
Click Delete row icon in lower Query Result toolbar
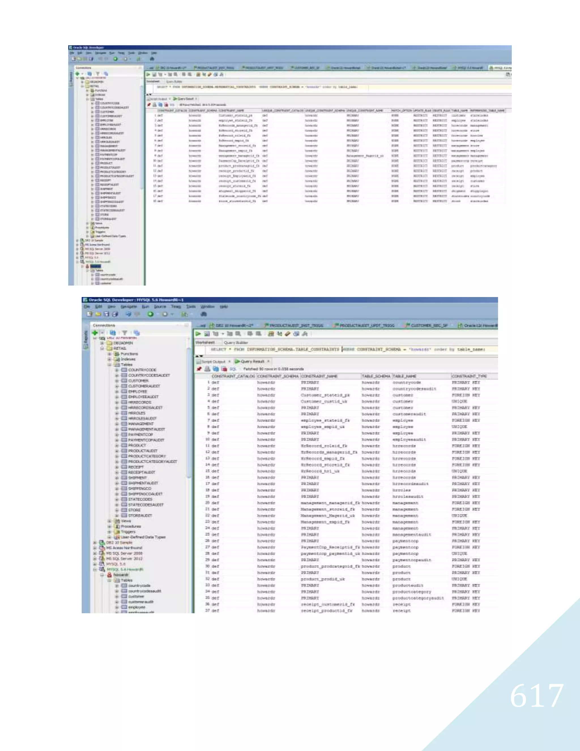click(x=224, y=369)
